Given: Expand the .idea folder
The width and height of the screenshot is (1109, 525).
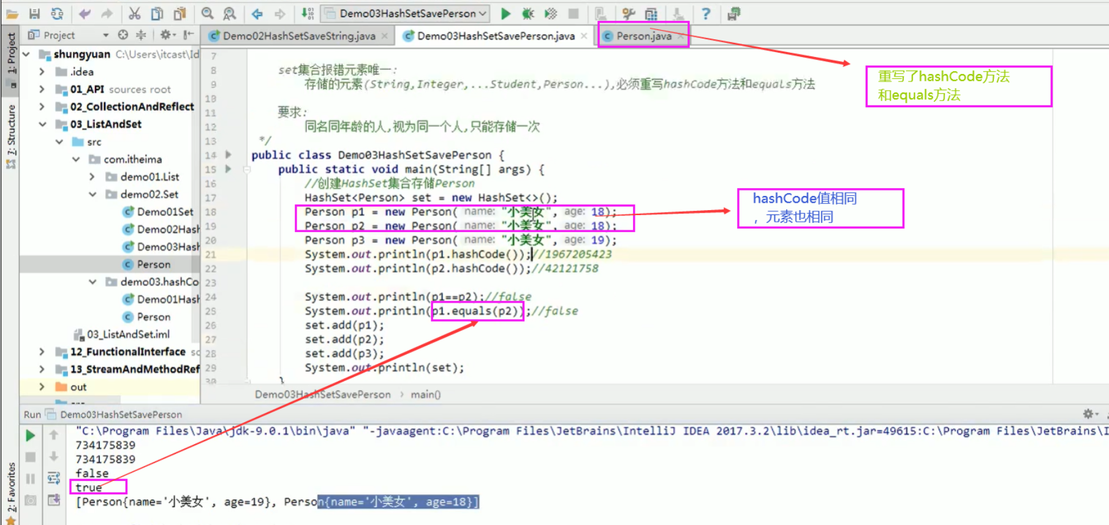Looking at the screenshot, I should (42, 72).
